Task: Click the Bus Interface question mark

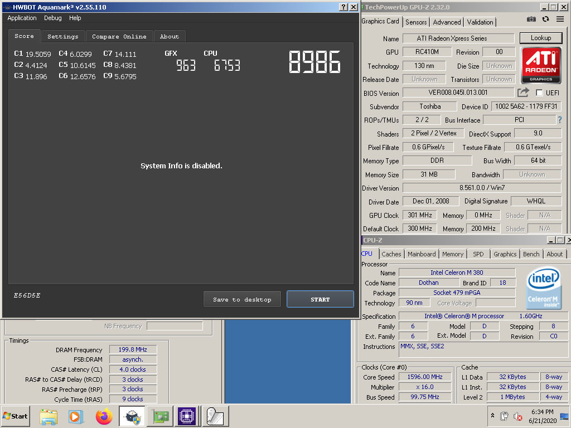Action: pyautogui.click(x=560, y=120)
